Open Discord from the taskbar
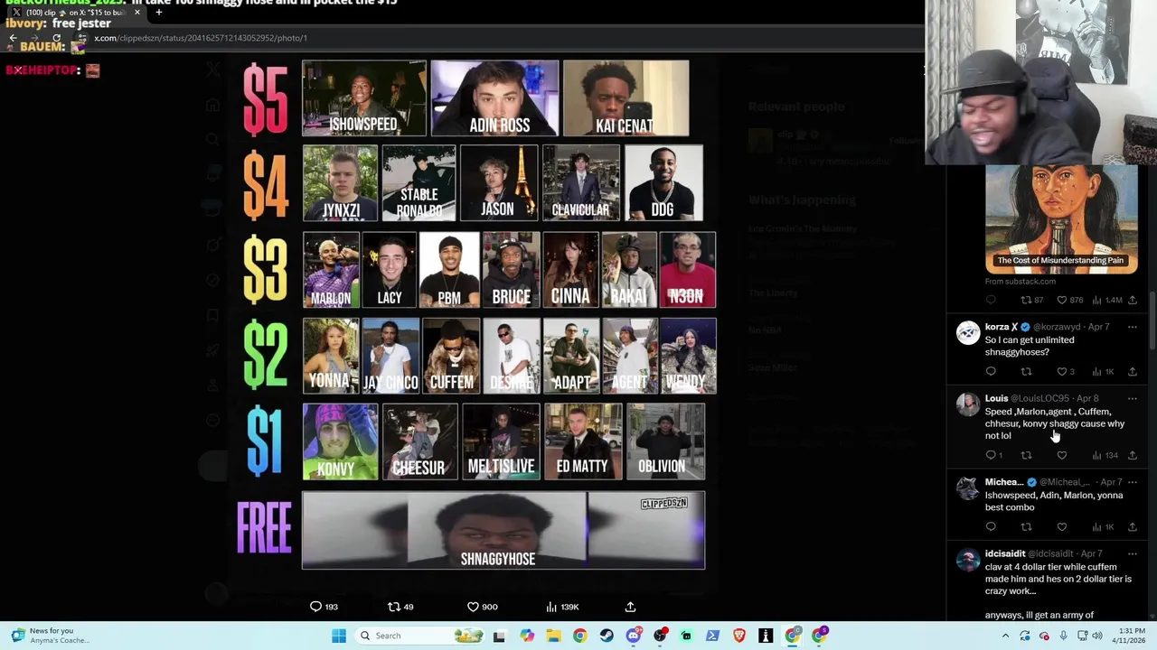 (x=634, y=636)
